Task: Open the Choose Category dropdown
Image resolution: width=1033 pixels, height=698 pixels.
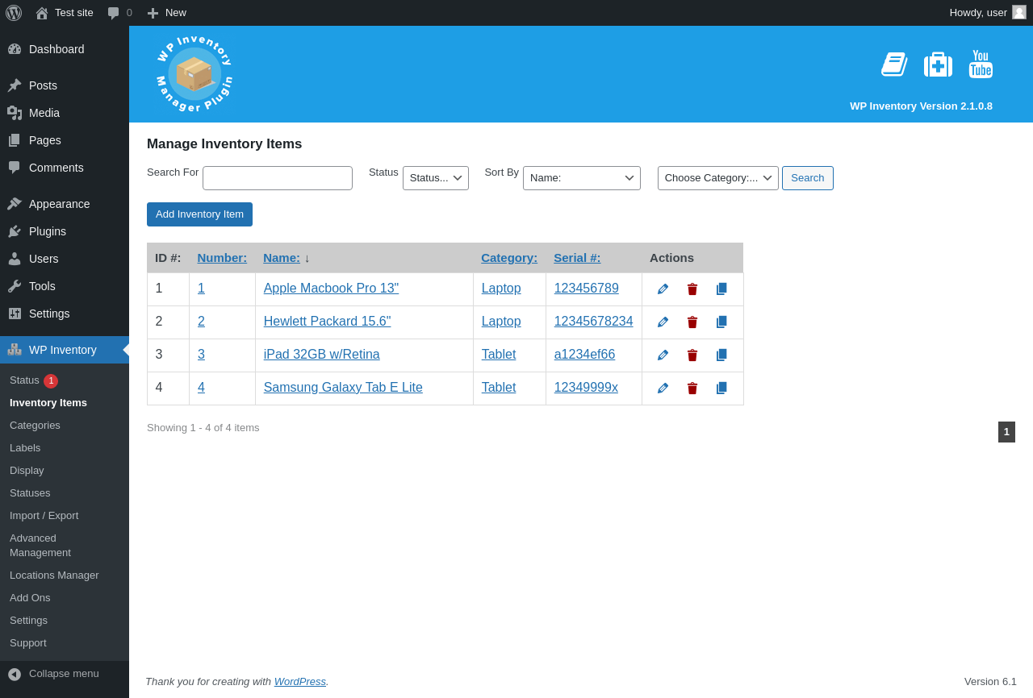Action: (x=717, y=178)
